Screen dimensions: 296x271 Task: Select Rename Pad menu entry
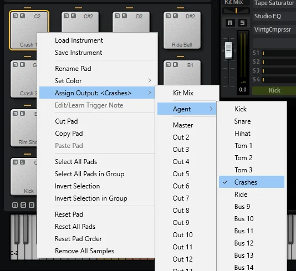[x=97, y=69]
